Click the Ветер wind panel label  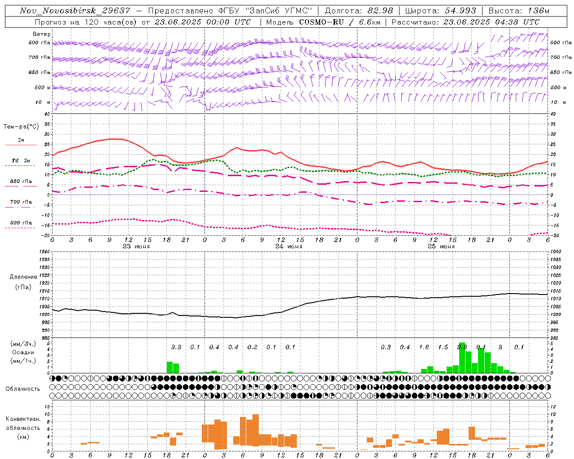pyautogui.click(x=42, y=34)
